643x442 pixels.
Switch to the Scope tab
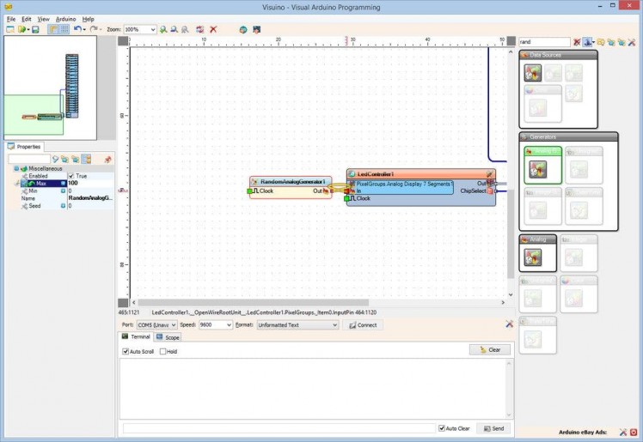tap(168, 337)
